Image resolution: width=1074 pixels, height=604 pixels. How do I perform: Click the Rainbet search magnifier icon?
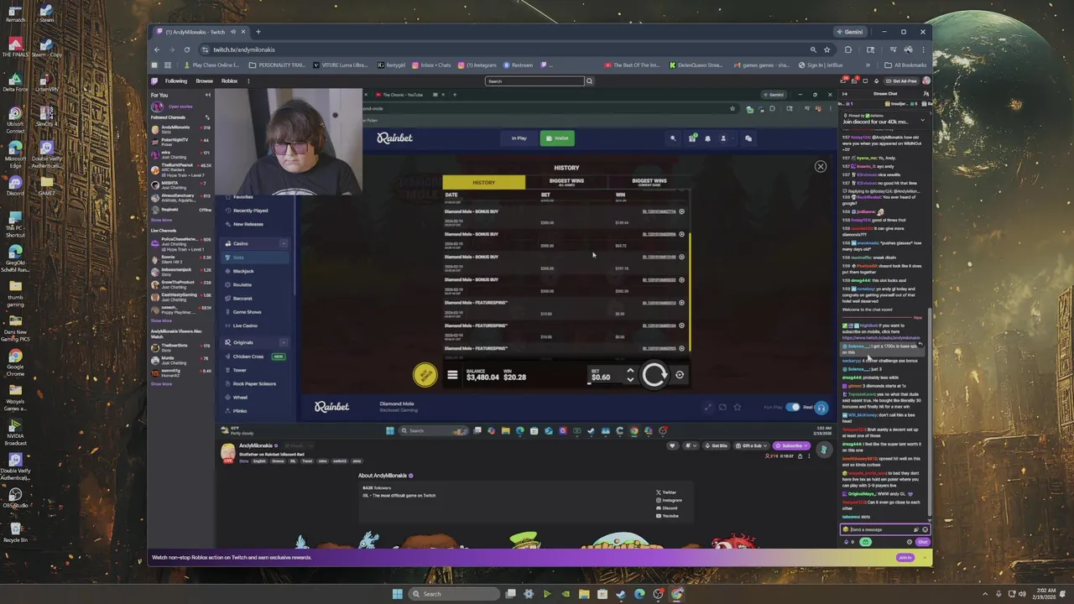[673, 138]
